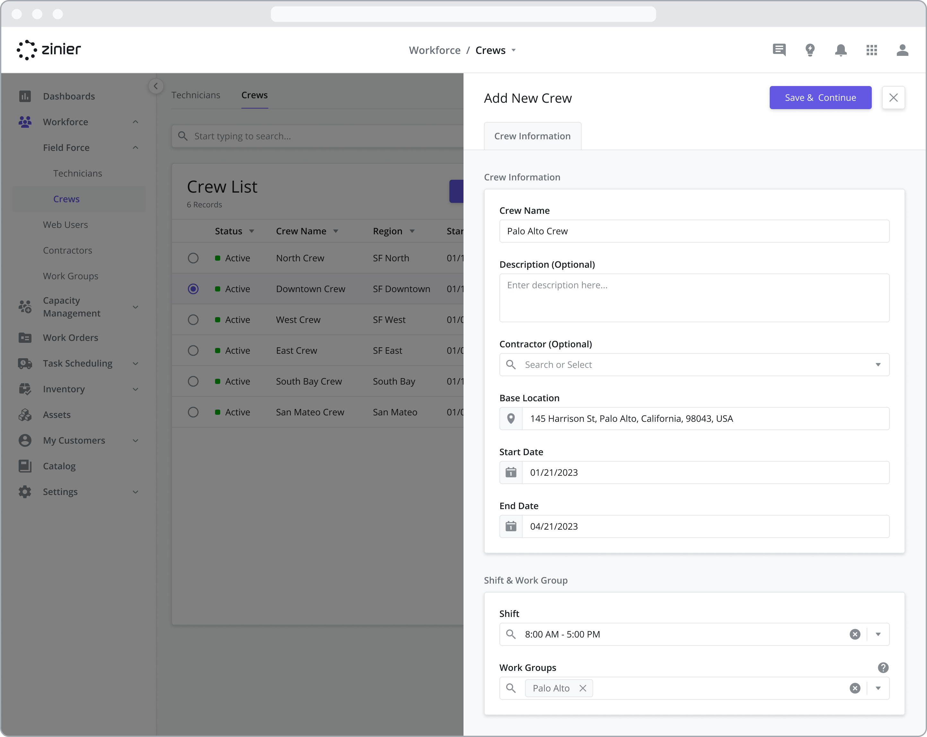Collapse the Workforce menu chevron

click(x=135, y=122)
